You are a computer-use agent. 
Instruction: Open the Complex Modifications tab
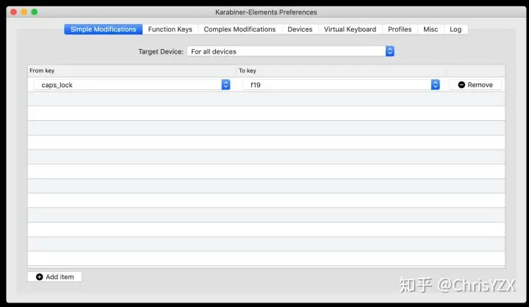[240, 29]
